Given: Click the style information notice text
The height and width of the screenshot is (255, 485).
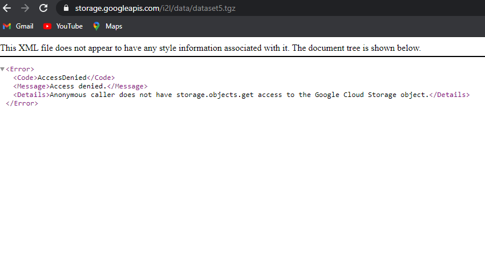Looking at the screenshot, I should 210,48.
